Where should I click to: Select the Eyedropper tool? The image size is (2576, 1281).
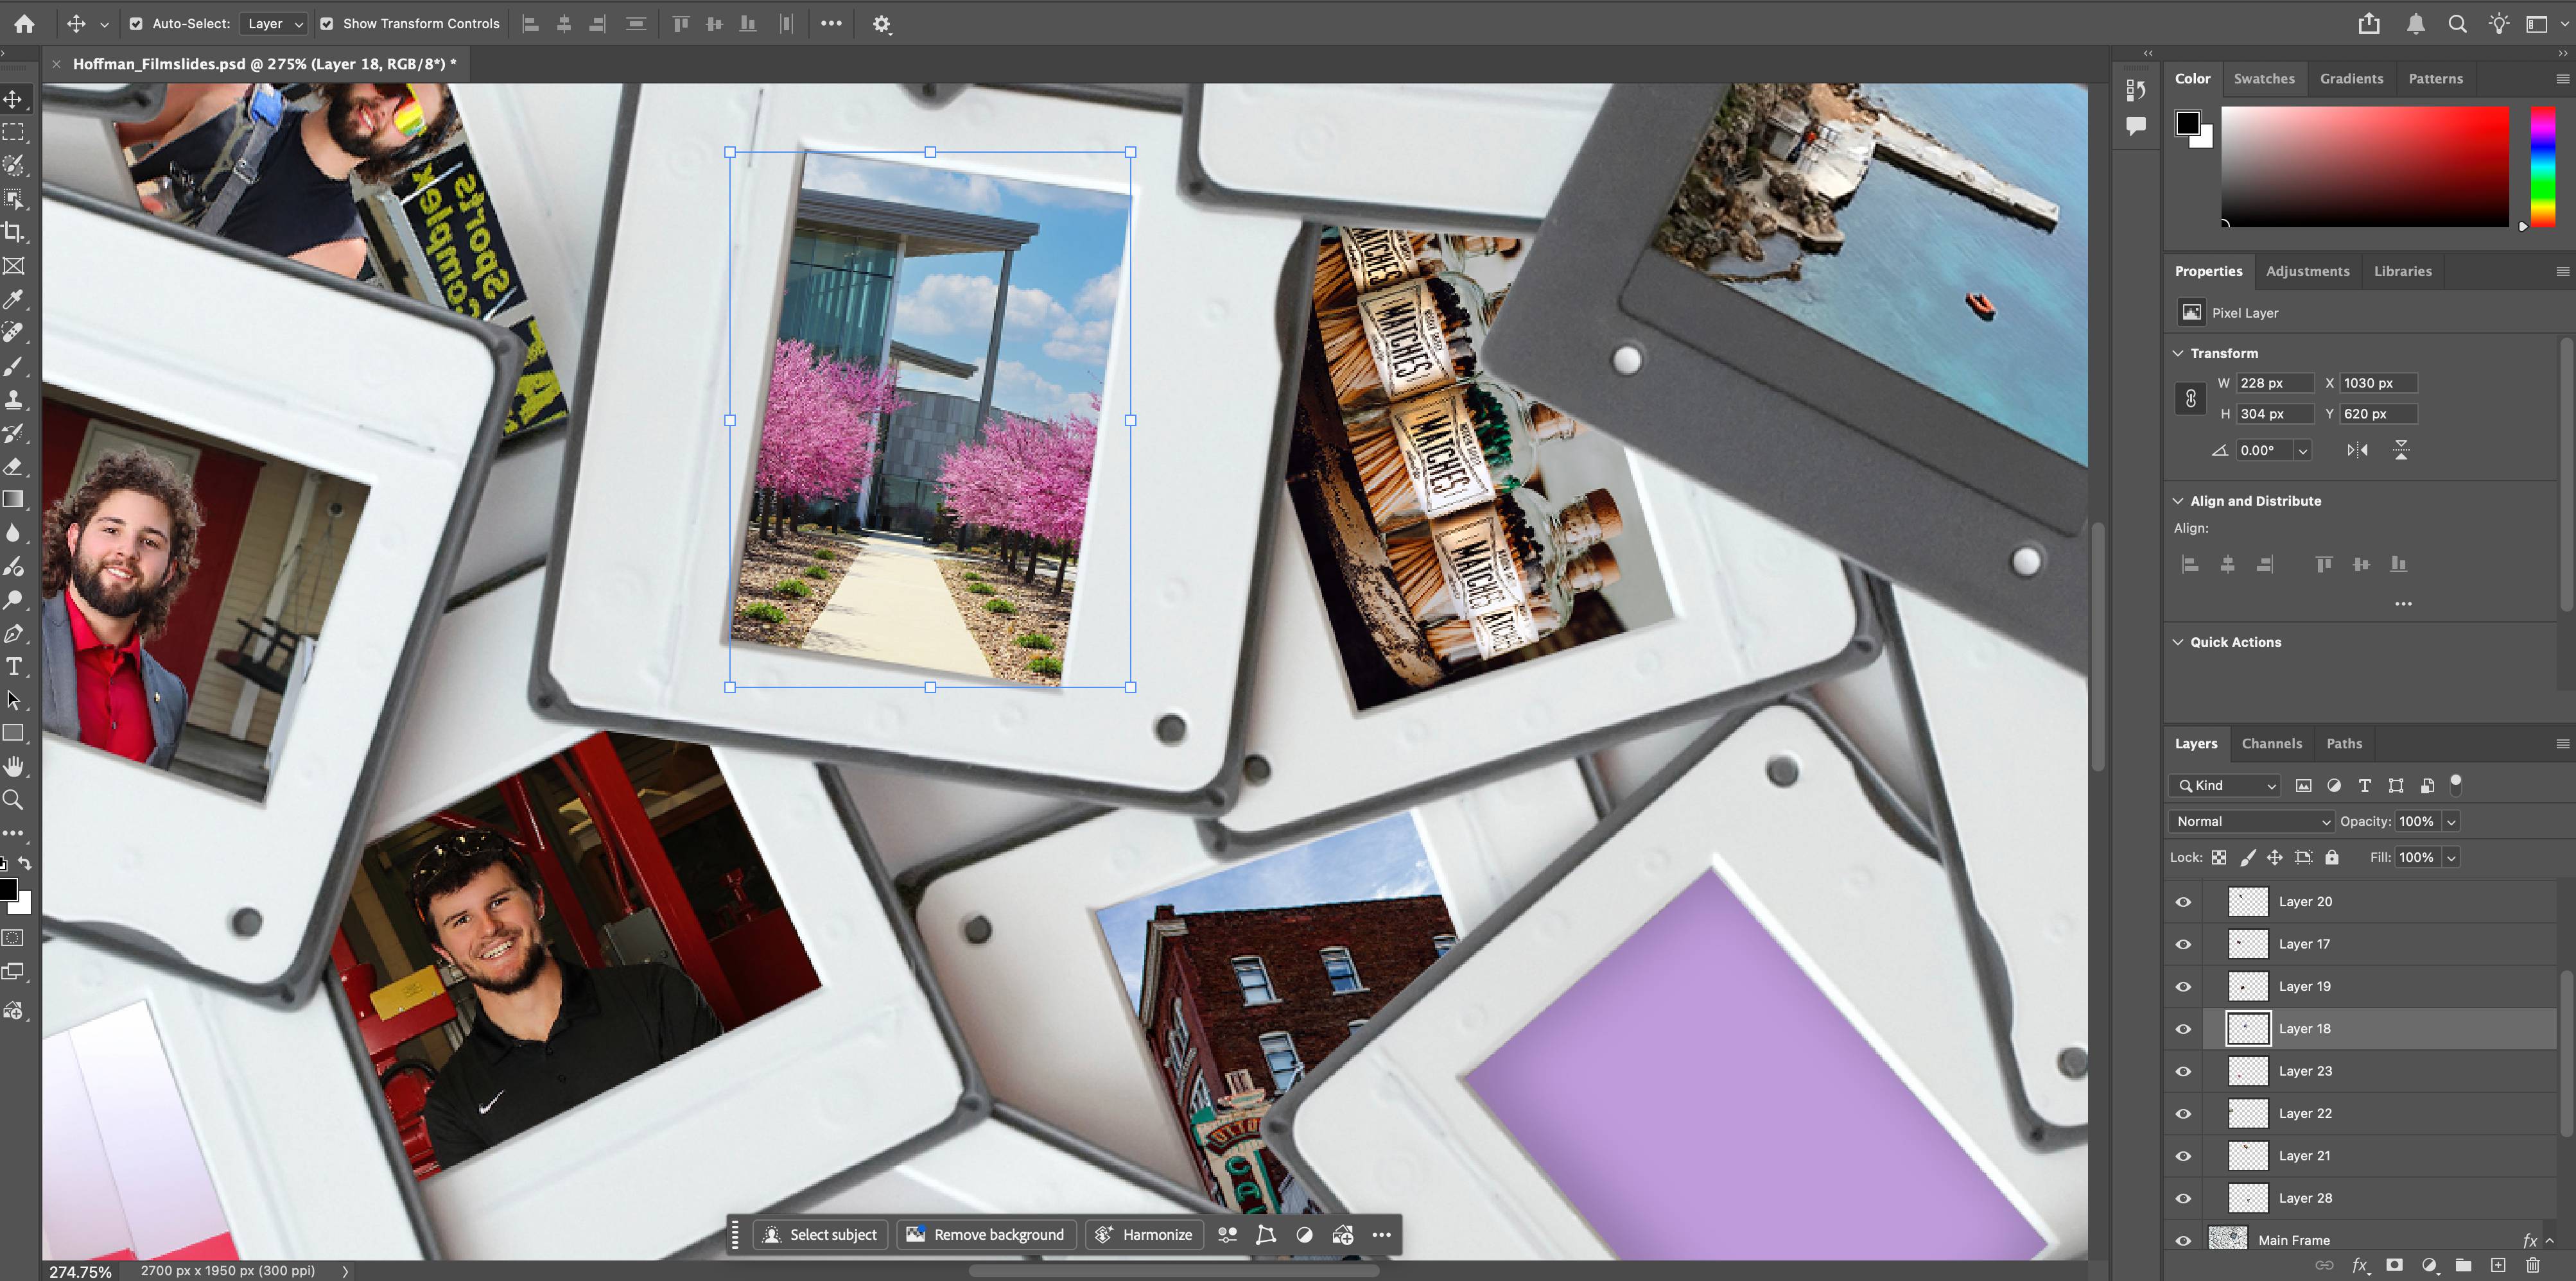14,299
